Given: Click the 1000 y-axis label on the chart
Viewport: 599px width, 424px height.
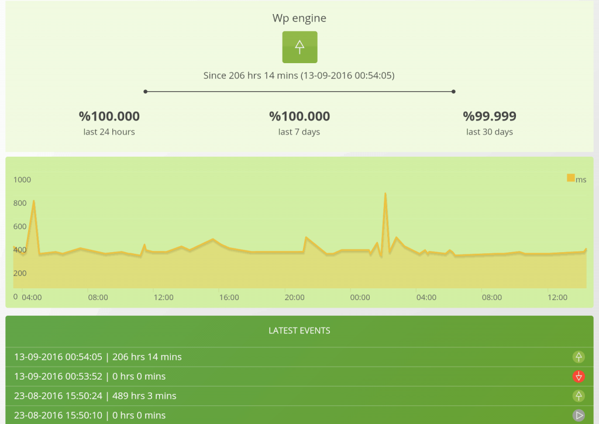Looking at the screenshot, I should 22,180.
